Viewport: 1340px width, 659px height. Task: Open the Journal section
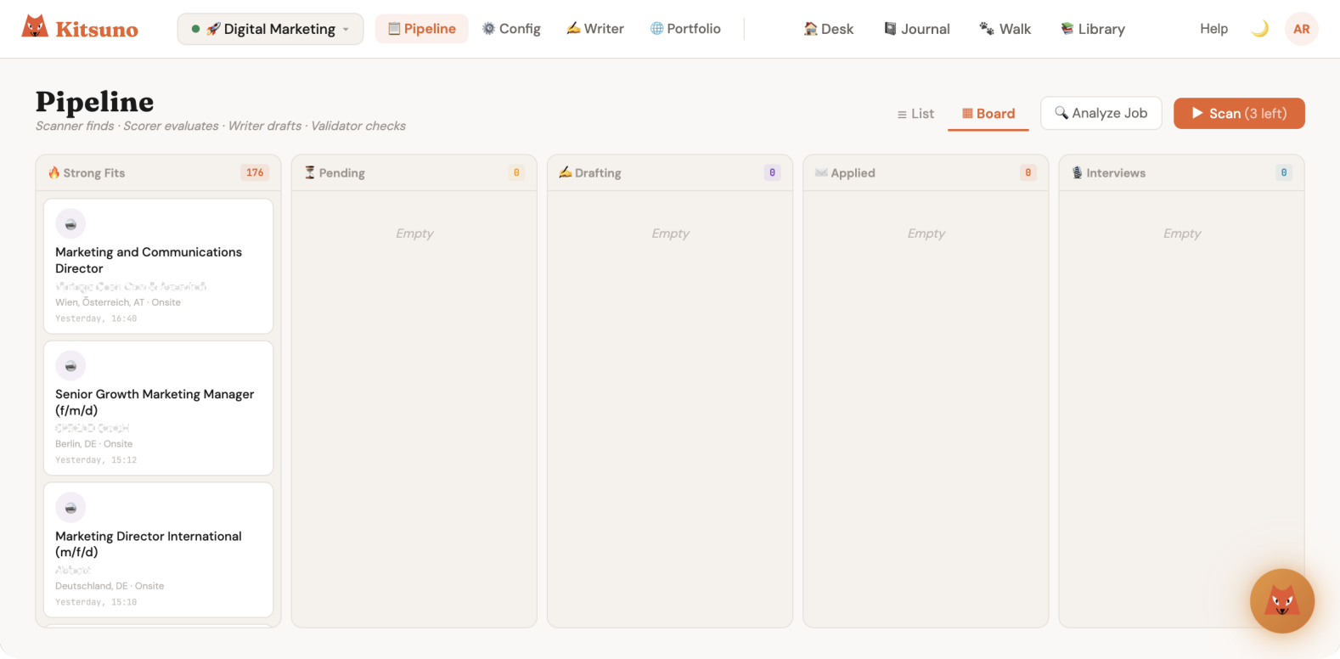(917, 29)
